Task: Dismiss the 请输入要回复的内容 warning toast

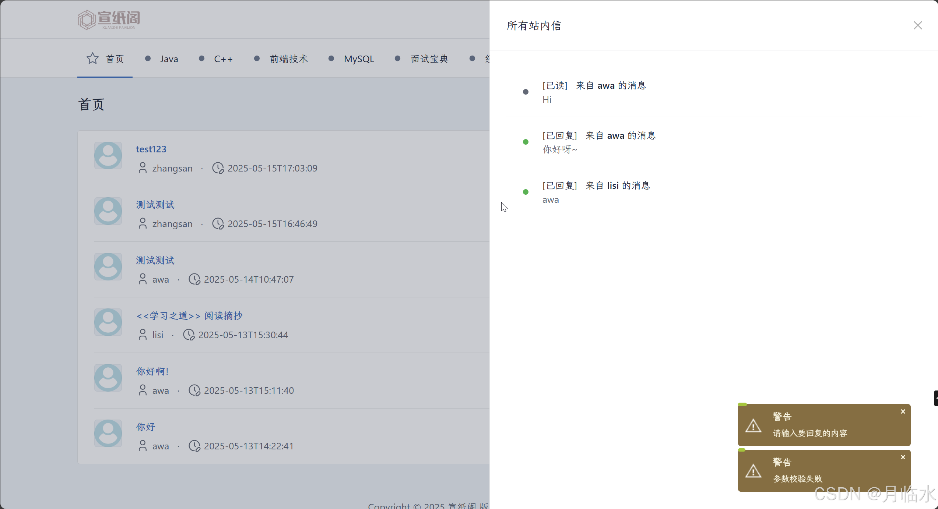Action: [x=903, y=411]
